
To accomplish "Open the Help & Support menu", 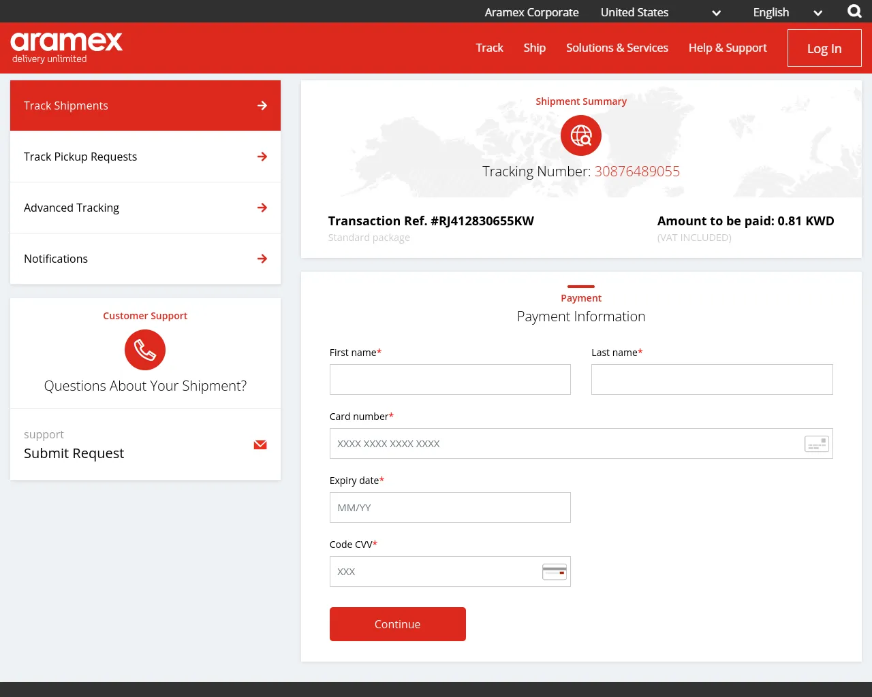I will (728, 48).
